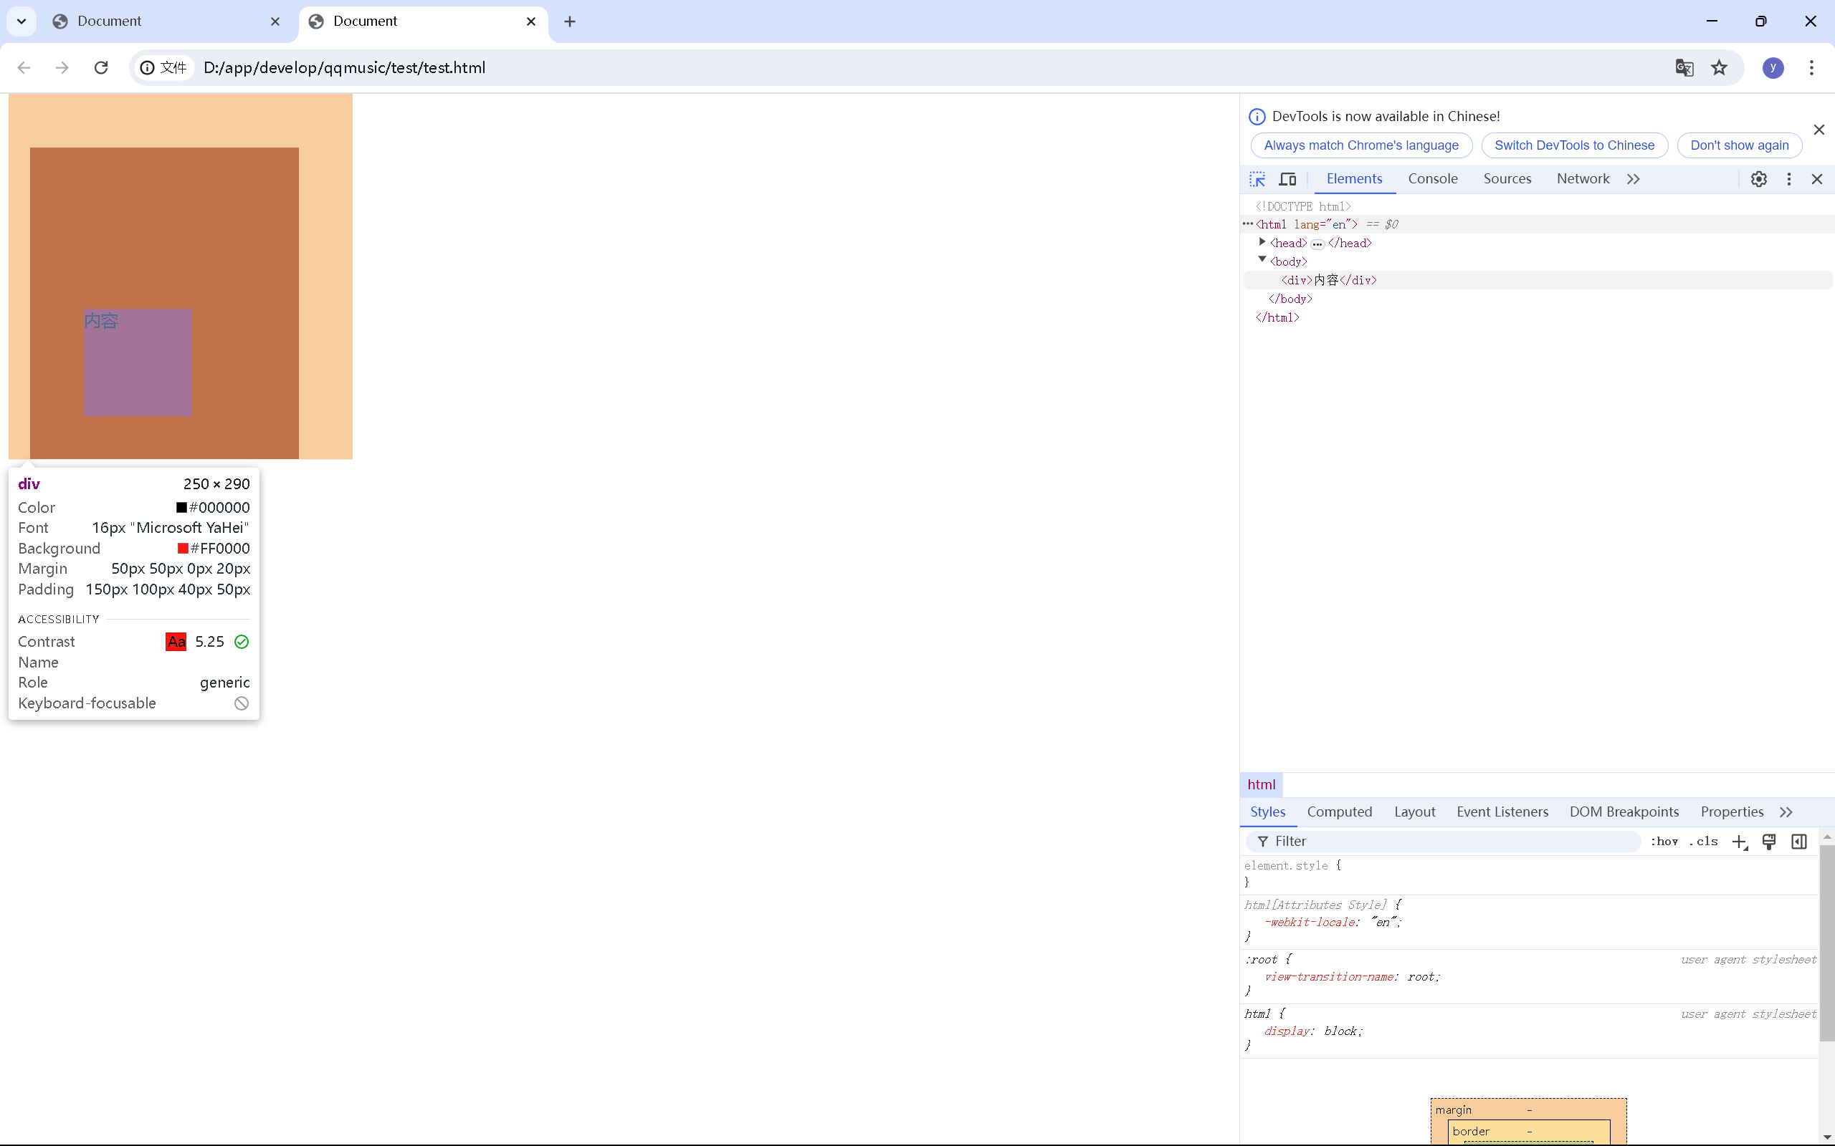The width and height of the screenshot is (1835, 1146).
Task: Add a new style rule plus icon
Action: [x=1740, y=842]
